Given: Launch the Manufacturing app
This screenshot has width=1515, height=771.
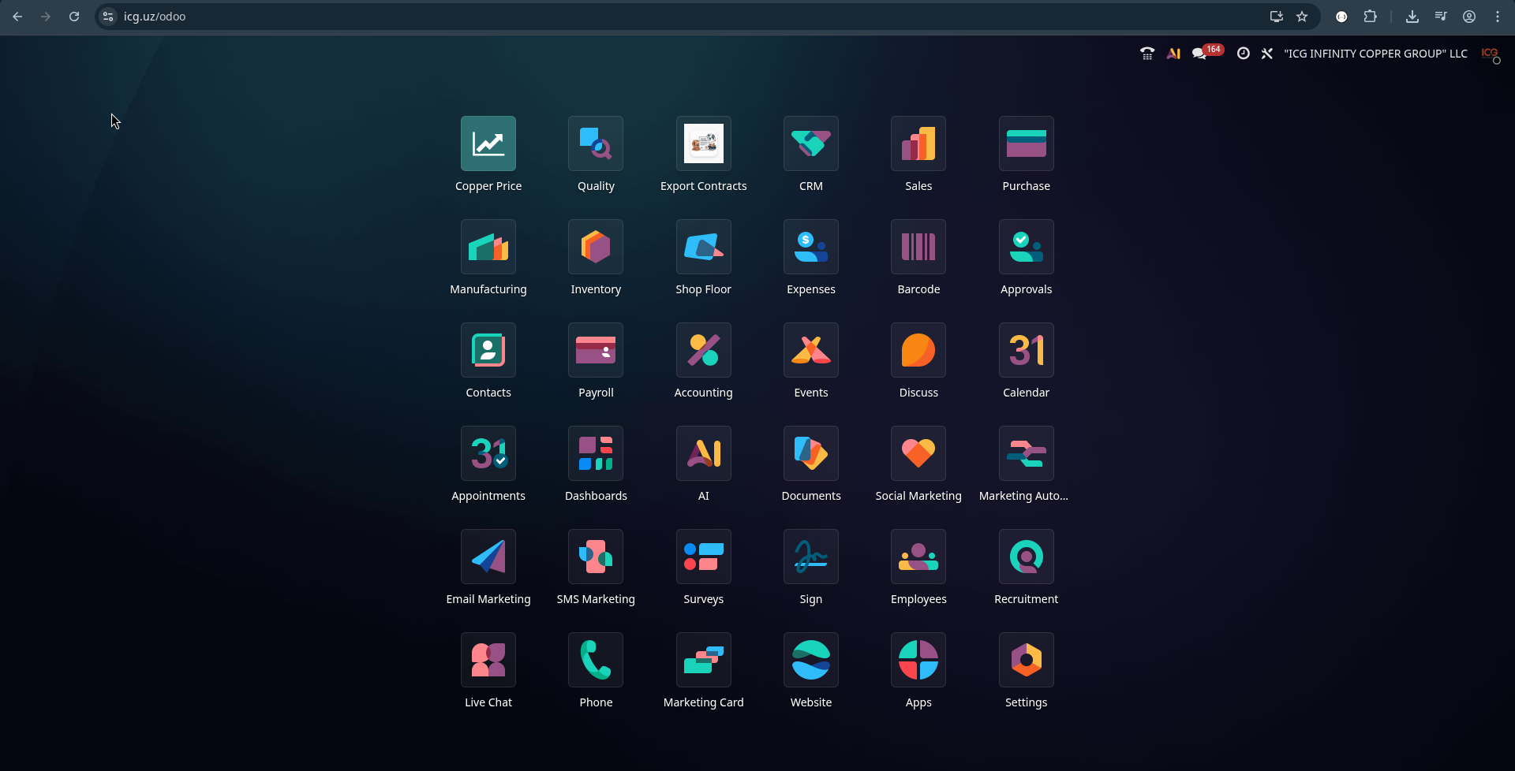Looking at the screenshot, I should [488, 247].
